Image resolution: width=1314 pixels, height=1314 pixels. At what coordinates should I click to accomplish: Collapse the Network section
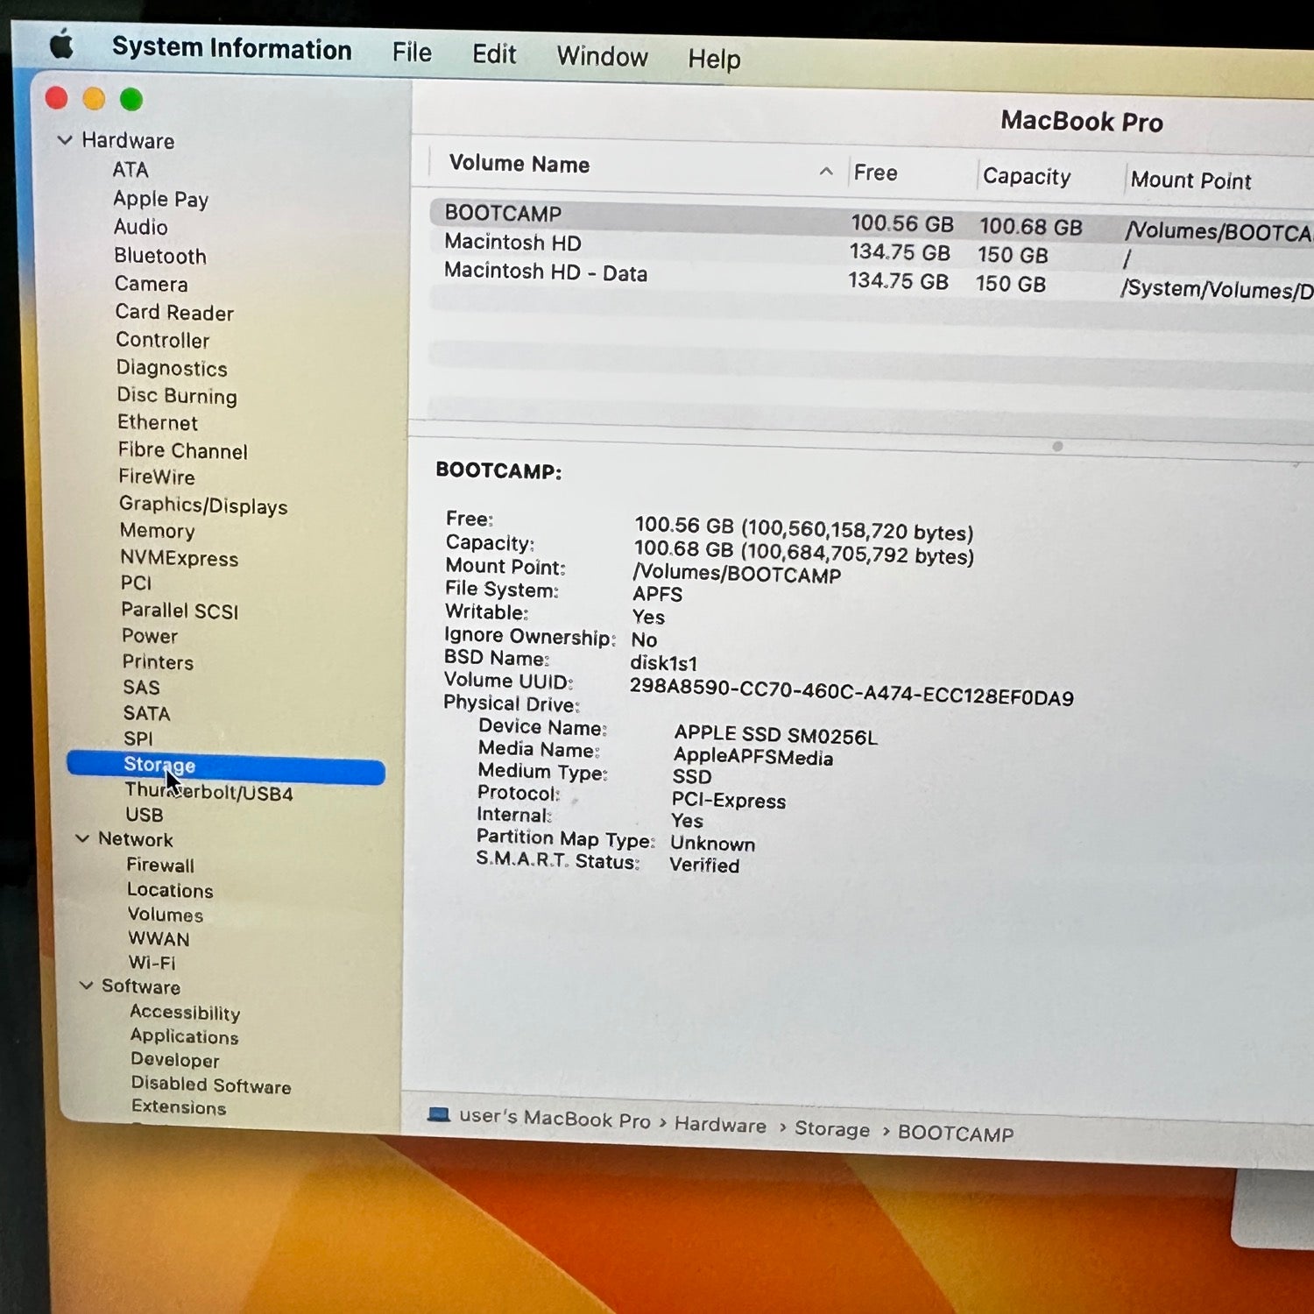(82, 838)
